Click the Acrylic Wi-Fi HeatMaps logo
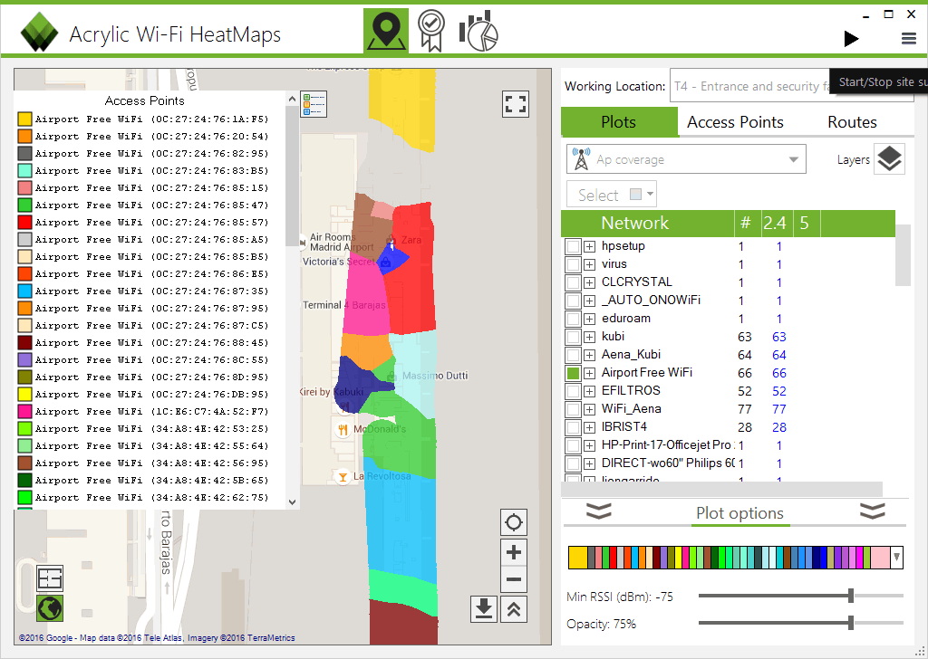The height and width of the screenshot is (659, 928). pyautogui.click(x=39, y=33)
